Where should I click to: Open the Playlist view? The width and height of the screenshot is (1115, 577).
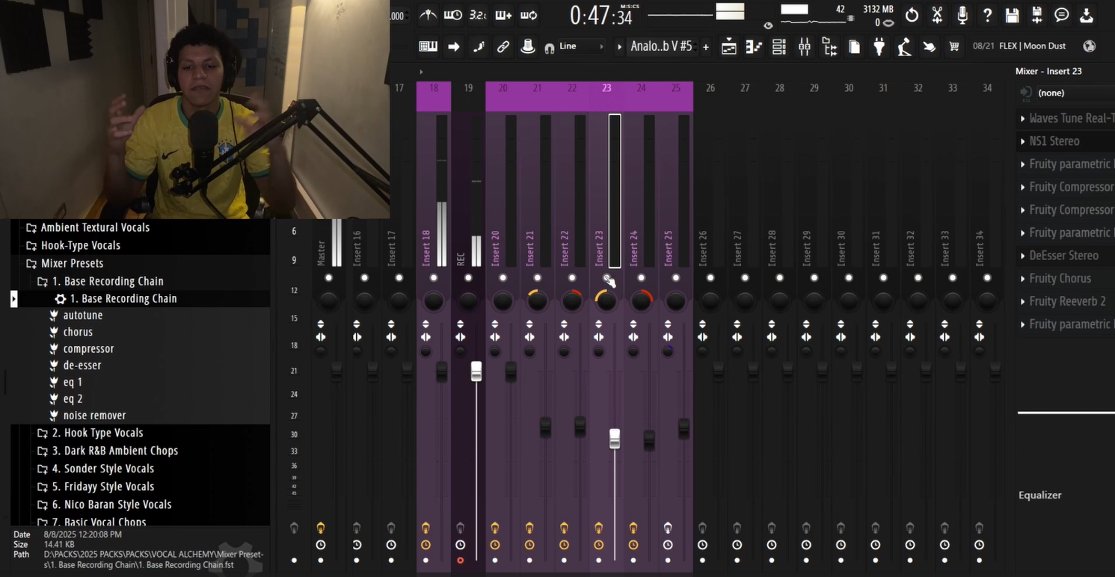pyautogui.click(x=728, y=47)
